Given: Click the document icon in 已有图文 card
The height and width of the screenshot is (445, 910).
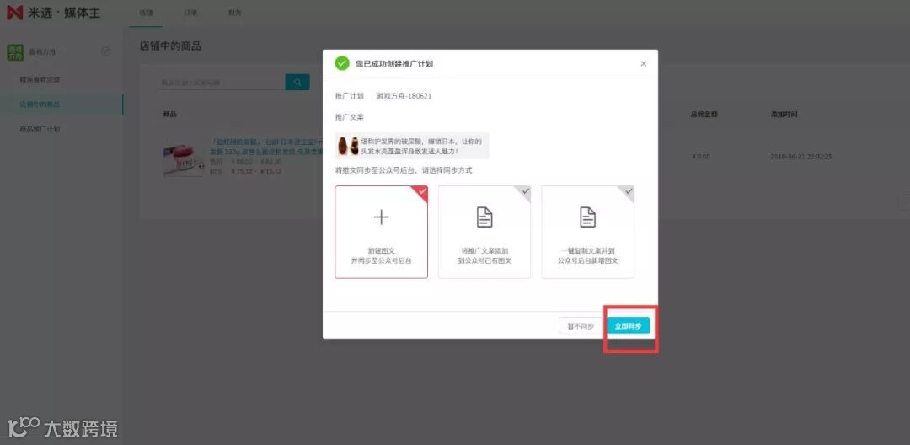Looking at the screenshot, I should (x=484, y=217).
